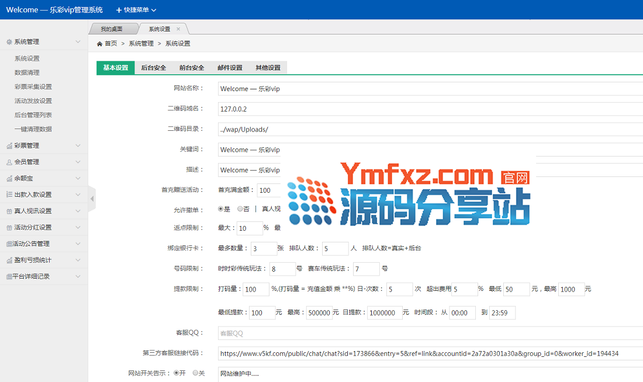Select 是 for 允许撤单
The height and width of the screenshot is (382, 643).
pyautogui.click(x=220, y=209)
